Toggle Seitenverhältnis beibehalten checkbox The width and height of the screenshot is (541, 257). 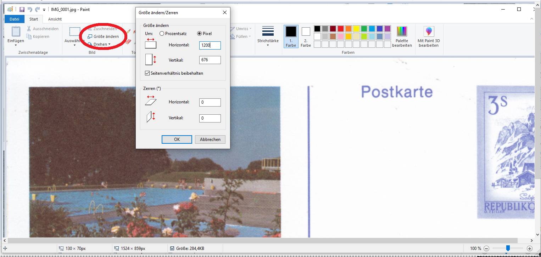coord(147,73)
